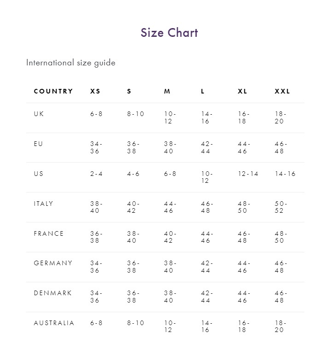The height and width of the screenshot is (344, 332).
Task: Click the AUSTRALIA row label
Action: (54, 323)
